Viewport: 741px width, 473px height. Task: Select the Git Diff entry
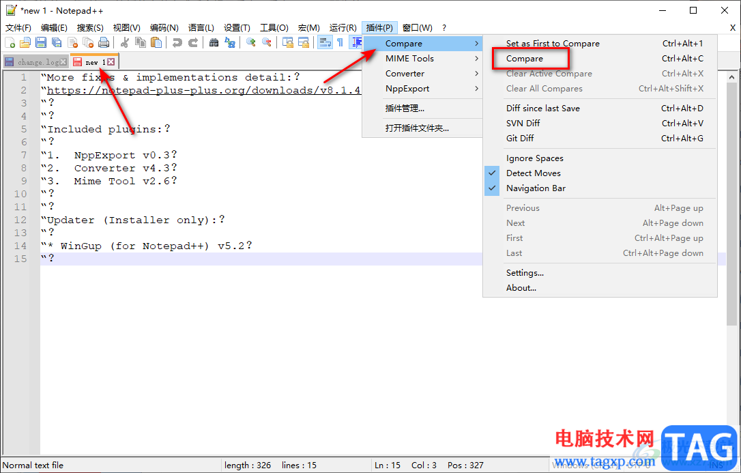[x=600, y=139]
